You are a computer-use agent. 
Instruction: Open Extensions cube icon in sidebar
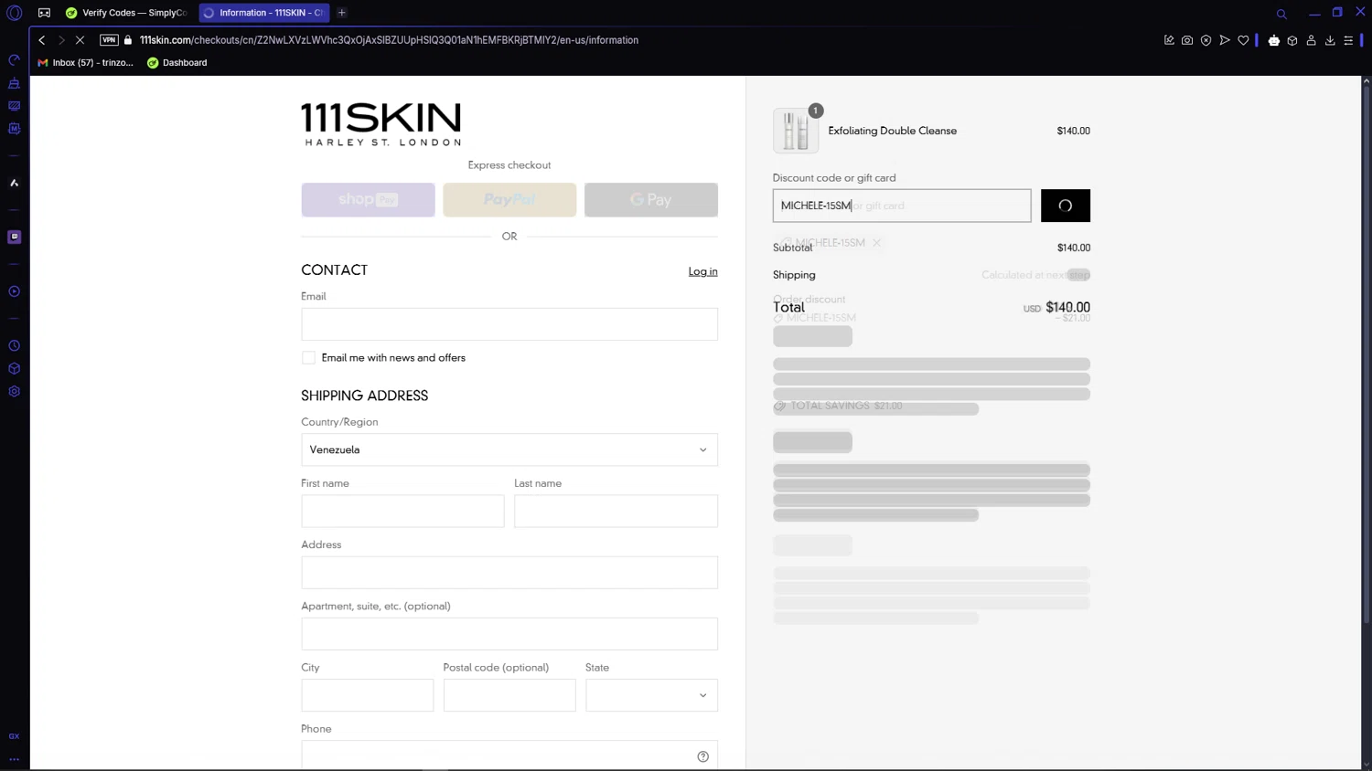(x=15, y=369)
